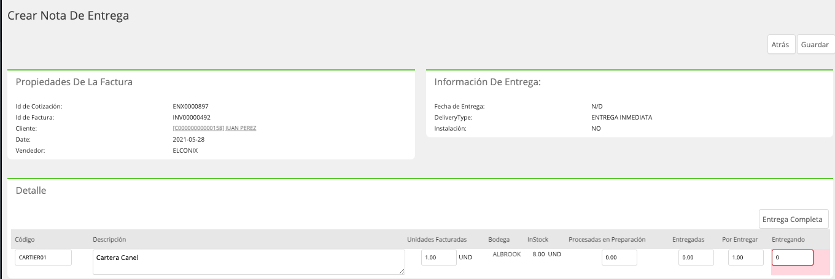Click the Fecha de Entrega N/D value
The image size is (835, 279).
(597, 106)
